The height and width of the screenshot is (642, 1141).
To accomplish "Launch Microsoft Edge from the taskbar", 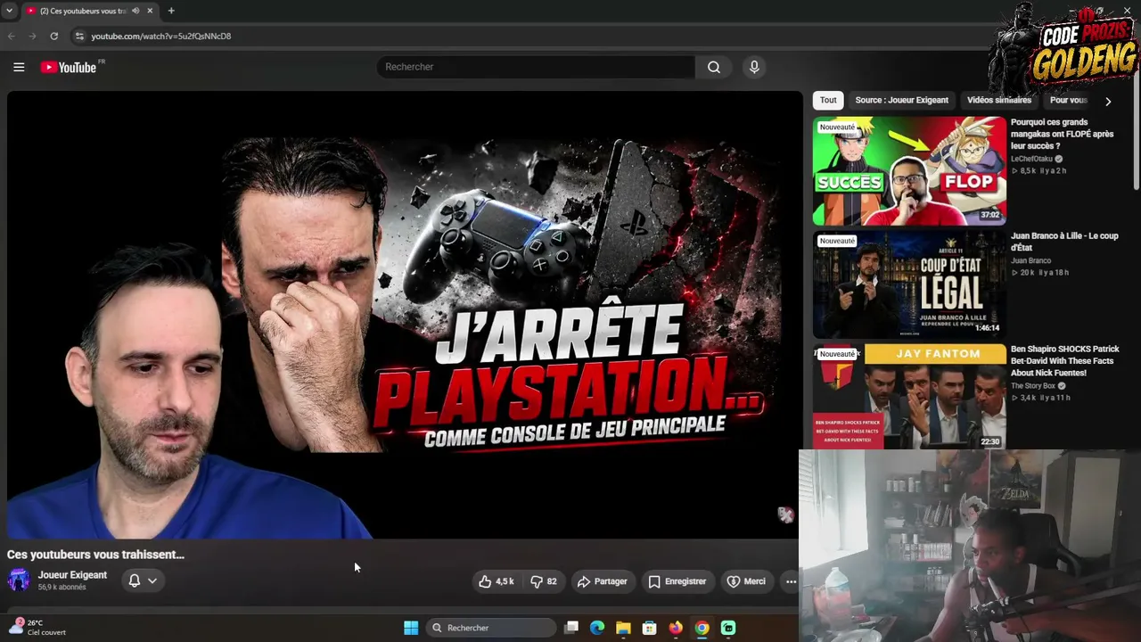I will [597, 628].
